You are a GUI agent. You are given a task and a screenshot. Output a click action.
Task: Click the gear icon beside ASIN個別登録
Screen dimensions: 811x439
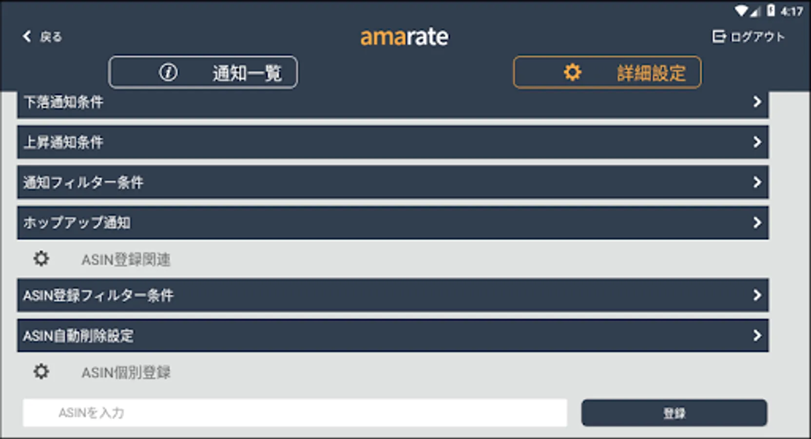coord(41,372)
